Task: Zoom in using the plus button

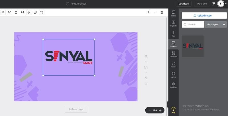Action: pyautogui.click(x=160, y=110)
